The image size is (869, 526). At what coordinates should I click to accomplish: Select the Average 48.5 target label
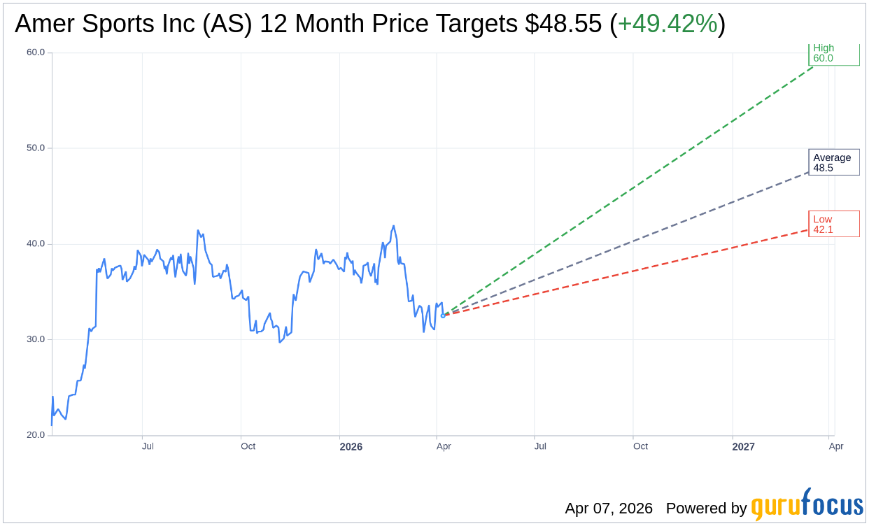point(833,162)
